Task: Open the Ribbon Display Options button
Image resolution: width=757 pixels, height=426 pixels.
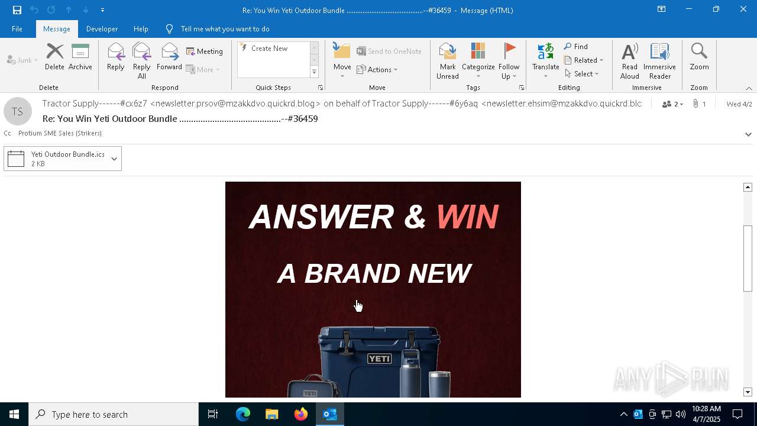Action: coord(661,9)
